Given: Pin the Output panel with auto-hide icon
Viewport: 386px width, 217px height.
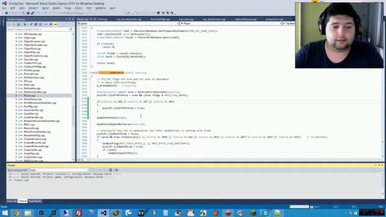Looking at the screenshot, I should pyautogui.click(x=379, y=165).
